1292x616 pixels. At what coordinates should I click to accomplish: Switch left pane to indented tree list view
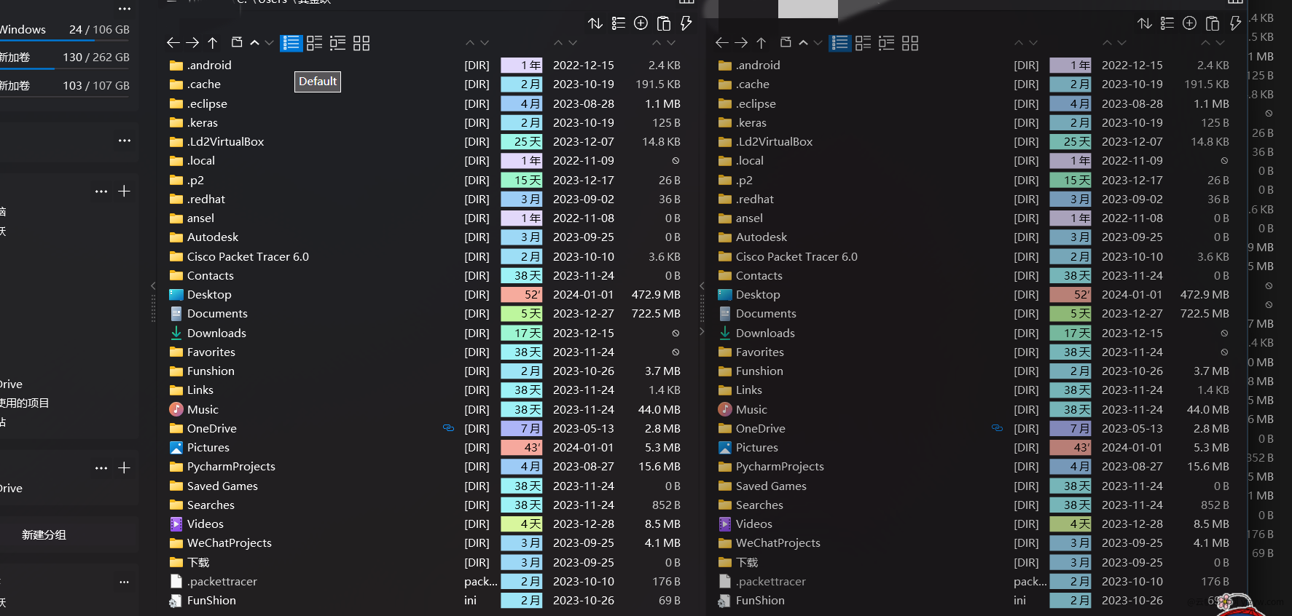(337, 43)
